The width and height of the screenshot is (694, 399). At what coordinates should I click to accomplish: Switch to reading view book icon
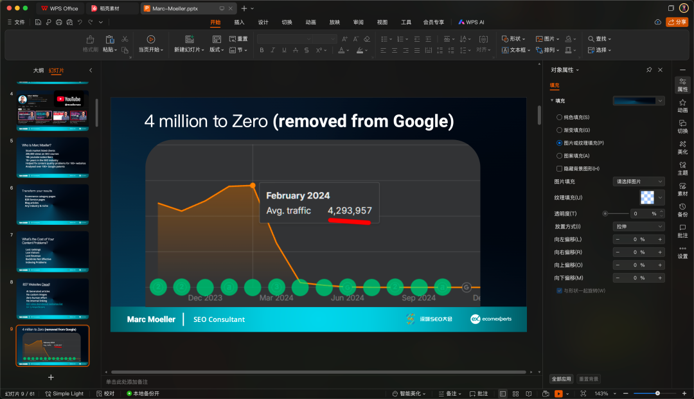coord(528,394)
